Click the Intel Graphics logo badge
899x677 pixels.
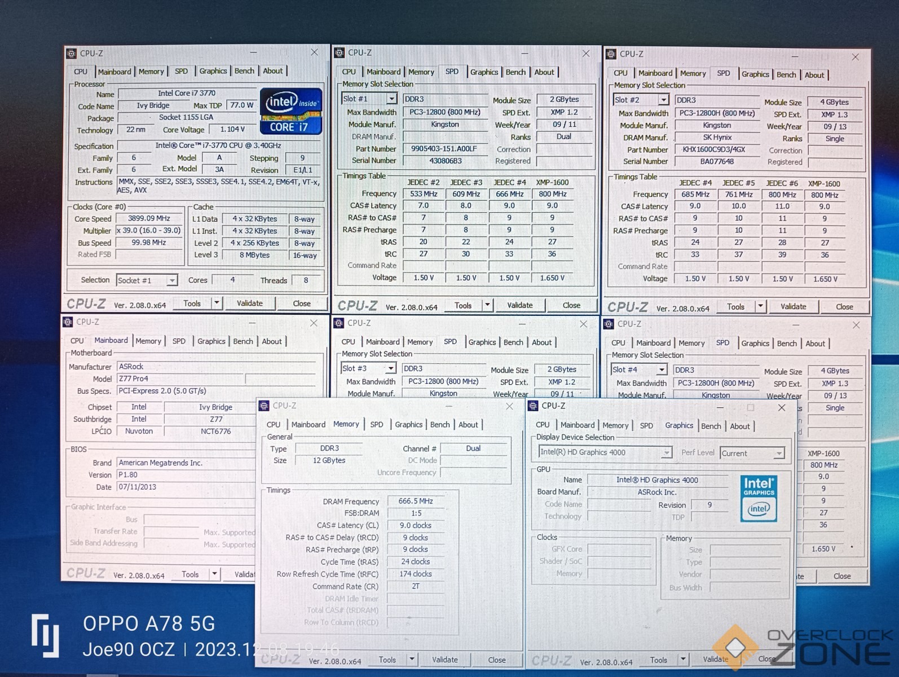tap(759, 498)
